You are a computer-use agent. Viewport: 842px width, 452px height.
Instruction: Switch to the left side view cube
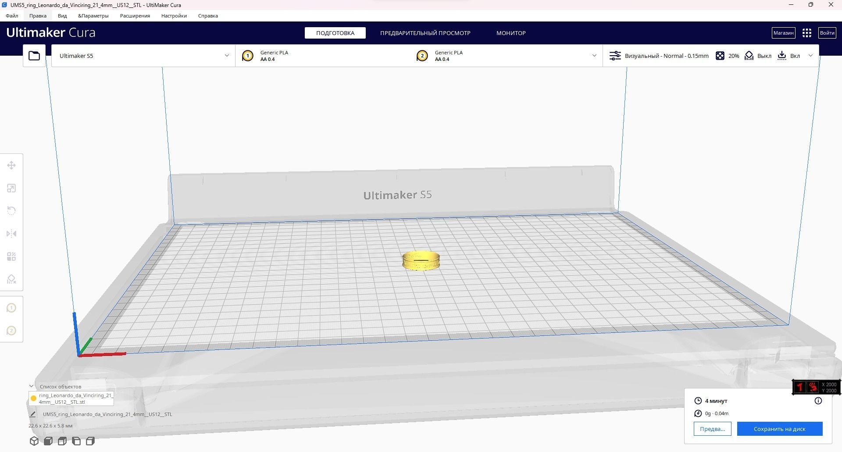click(76, 441)
